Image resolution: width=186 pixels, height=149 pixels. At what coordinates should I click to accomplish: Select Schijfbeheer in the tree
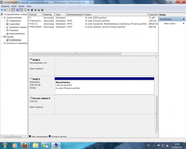coord(15,40)
